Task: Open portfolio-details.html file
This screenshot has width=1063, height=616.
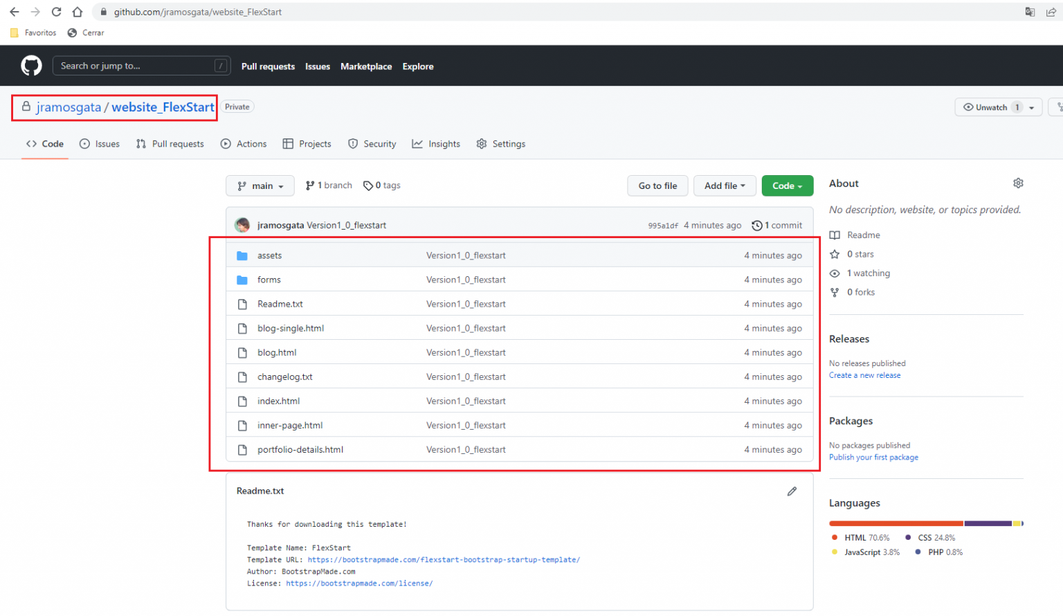Action: tap(300, 449)
